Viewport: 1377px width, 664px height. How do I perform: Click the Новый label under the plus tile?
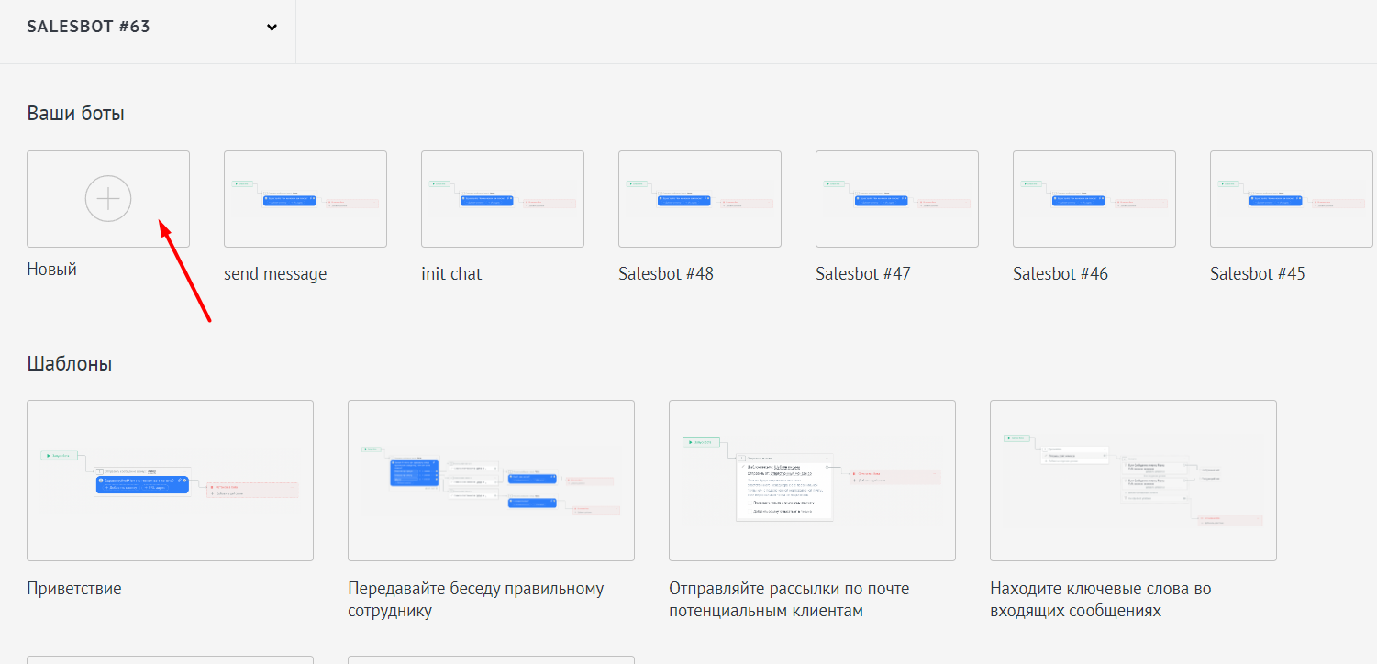[x=51, y=270]
